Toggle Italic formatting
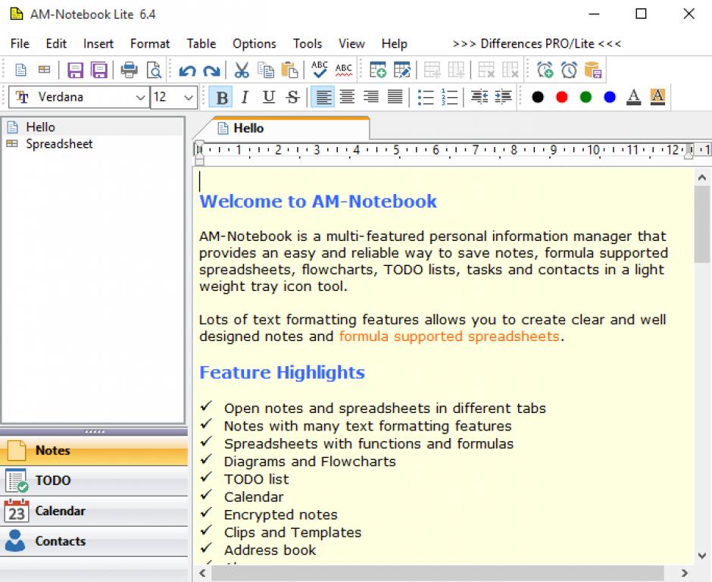This screenshot has width=712, height=582. point(245,97)
